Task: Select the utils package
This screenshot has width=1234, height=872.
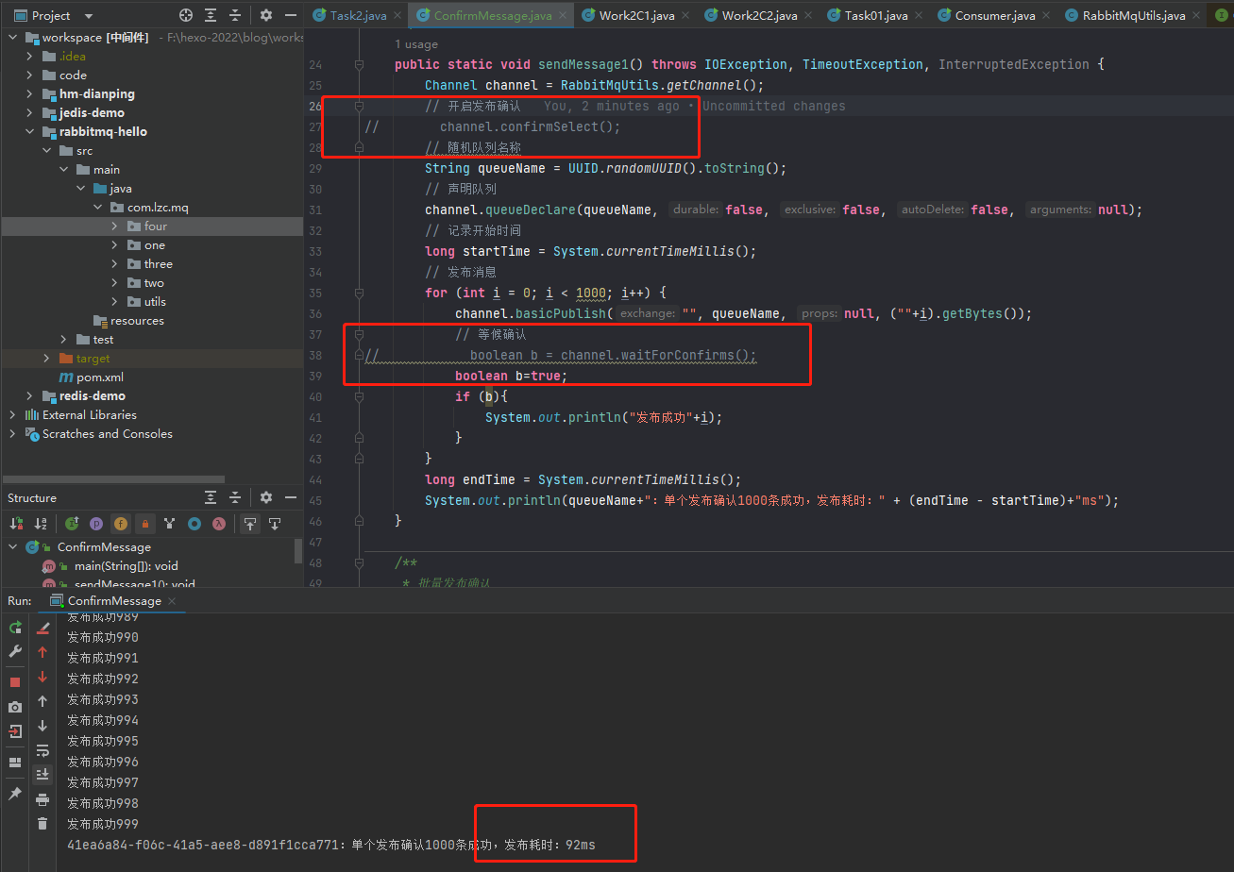Action: coord(155,302)
